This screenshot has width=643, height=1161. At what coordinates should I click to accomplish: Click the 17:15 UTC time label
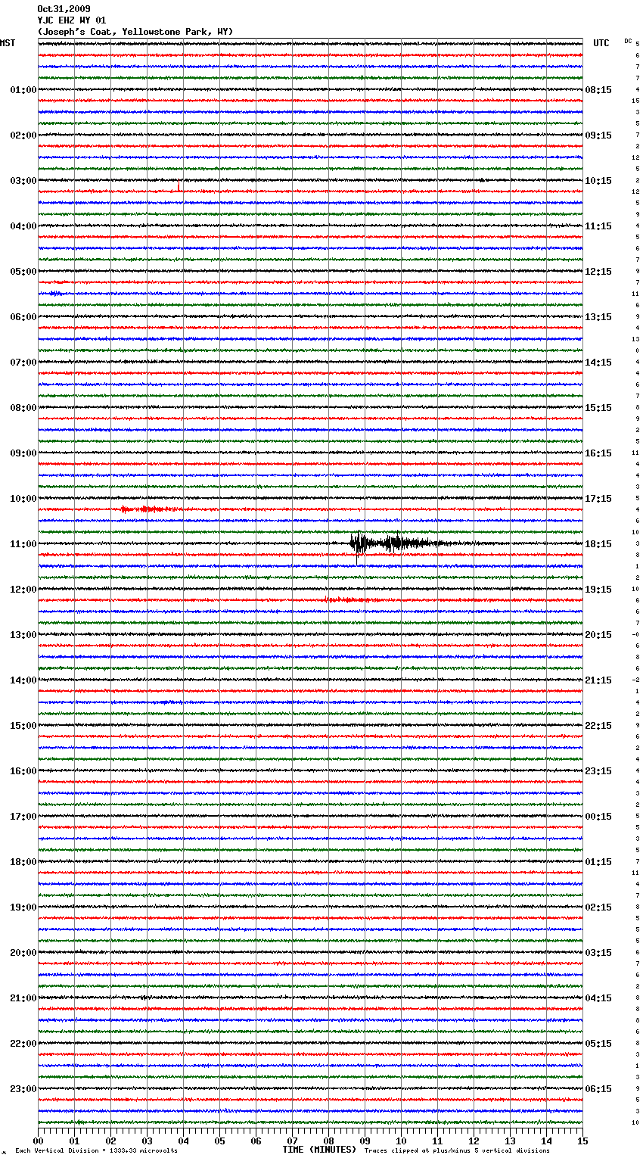point(598,499)
